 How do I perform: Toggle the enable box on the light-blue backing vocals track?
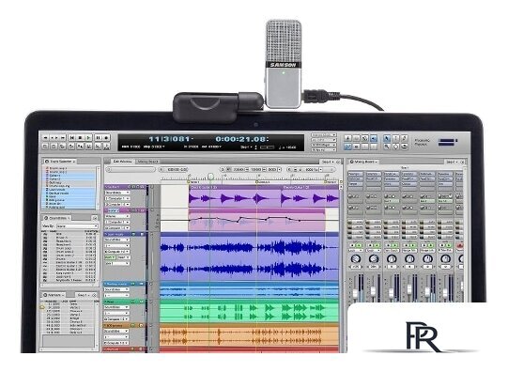click(x=132, y=284)
